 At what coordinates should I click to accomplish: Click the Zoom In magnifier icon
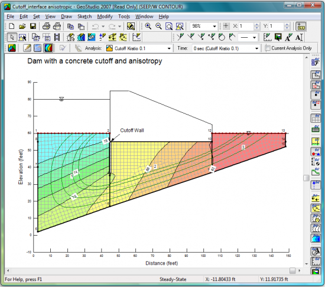[x=148, y=26]
